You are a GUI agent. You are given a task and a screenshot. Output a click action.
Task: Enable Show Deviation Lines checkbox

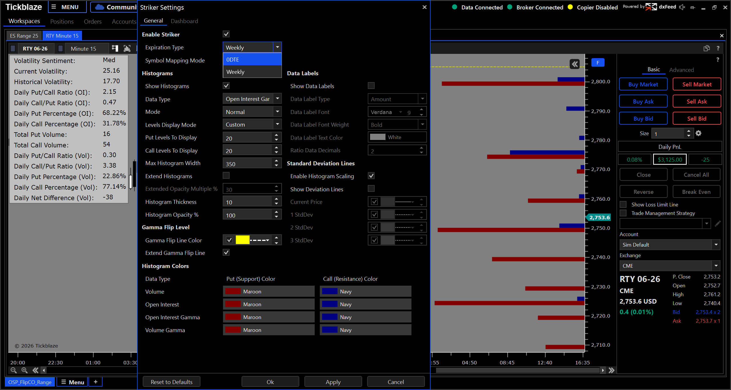pos(371,188)
